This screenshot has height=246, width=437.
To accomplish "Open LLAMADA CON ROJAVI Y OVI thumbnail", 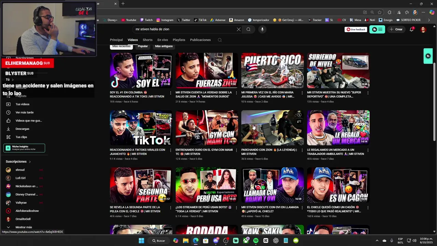I will click(x=272, y=185).
